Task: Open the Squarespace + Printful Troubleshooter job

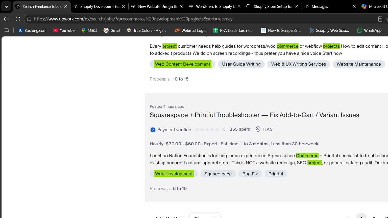Action: (254, 115)
